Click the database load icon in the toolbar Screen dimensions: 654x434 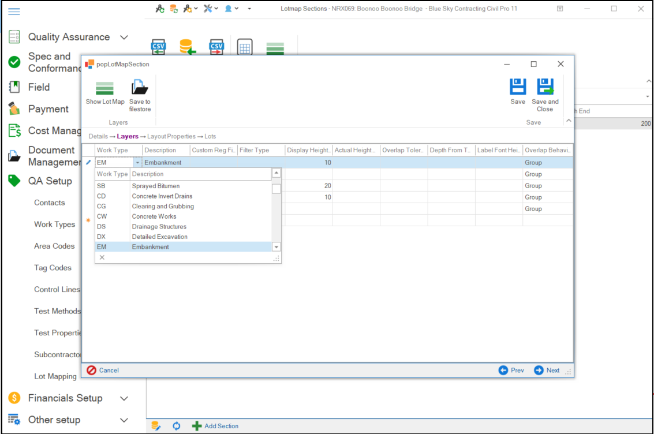[x=187, y=47]
